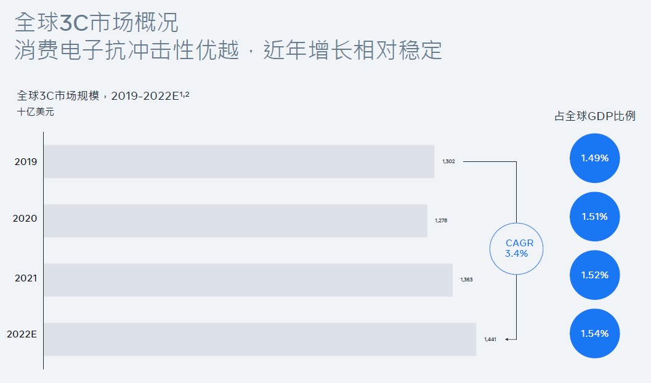Click the 1,441 data value label
Viewport: 651px width, 383px height.
coord(490,339)
